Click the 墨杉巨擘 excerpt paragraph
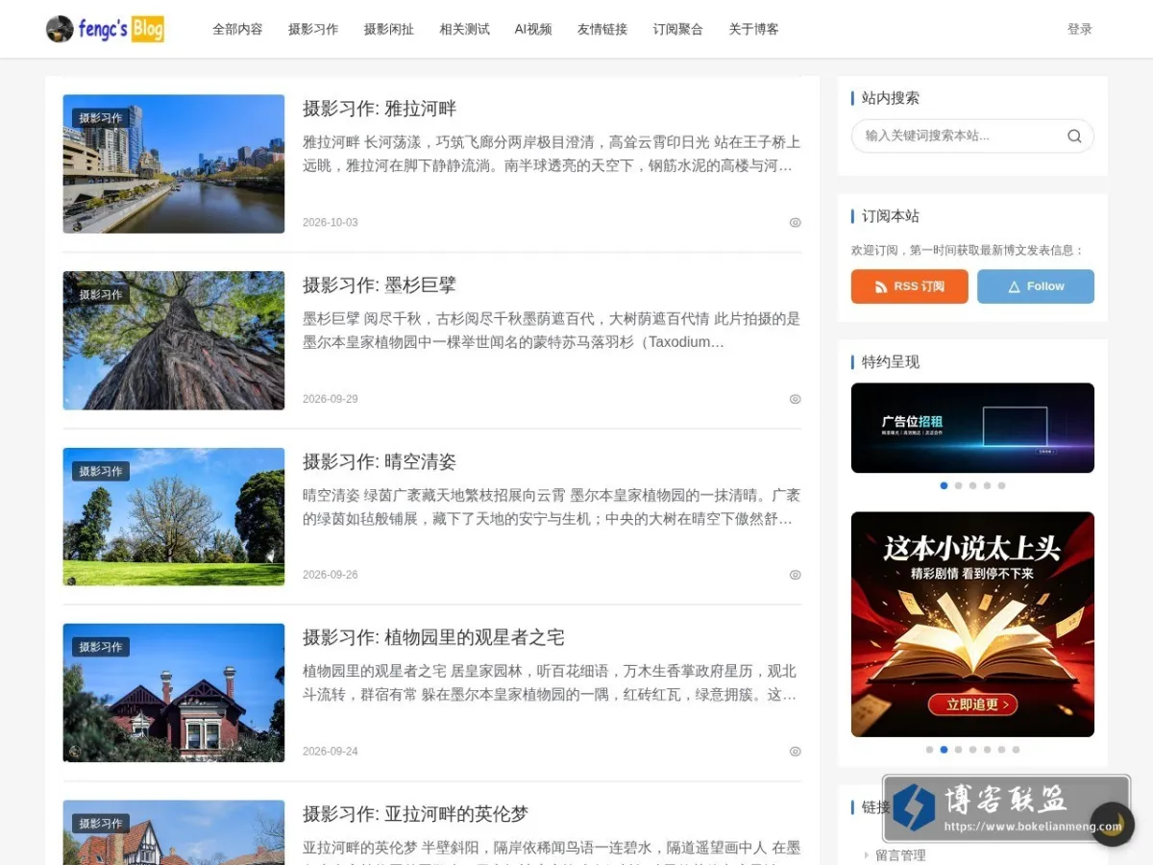This screenshot has width=1153, height=865. click(x=552, y=331)
